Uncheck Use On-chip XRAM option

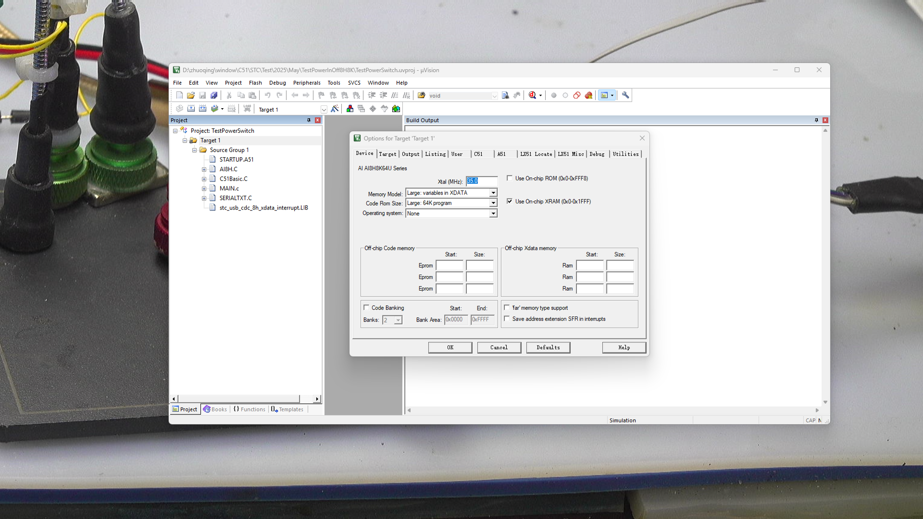[x=510, y=201]
